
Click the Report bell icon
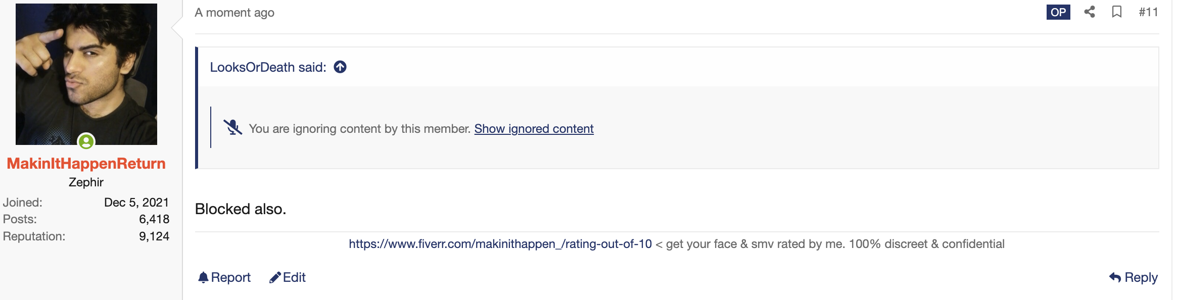(203, 277)
